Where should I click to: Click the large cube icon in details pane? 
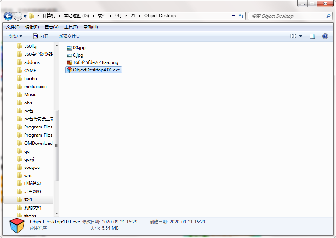click(17, 226)
